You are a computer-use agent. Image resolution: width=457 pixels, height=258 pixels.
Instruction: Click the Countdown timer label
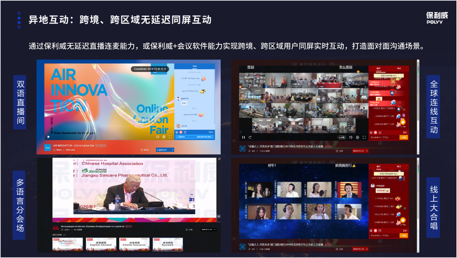click(x=150, y=69)
